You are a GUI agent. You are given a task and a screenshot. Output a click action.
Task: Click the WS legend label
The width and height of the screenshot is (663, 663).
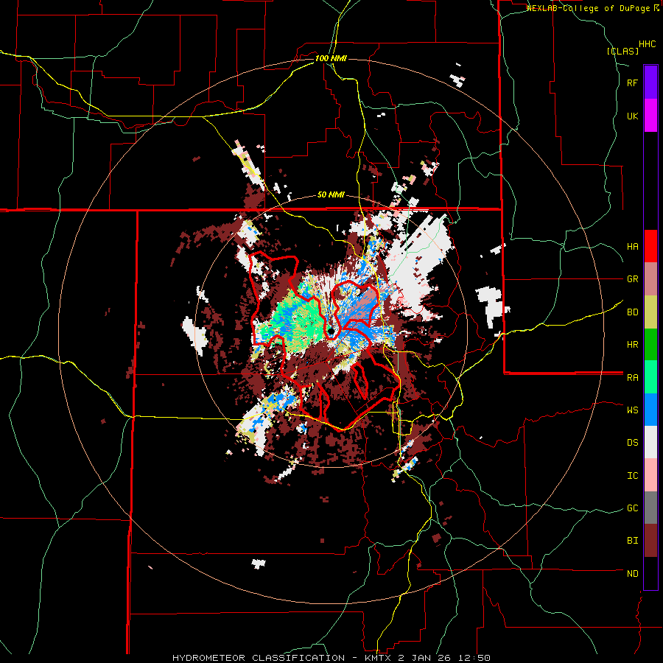click(632, 410)
